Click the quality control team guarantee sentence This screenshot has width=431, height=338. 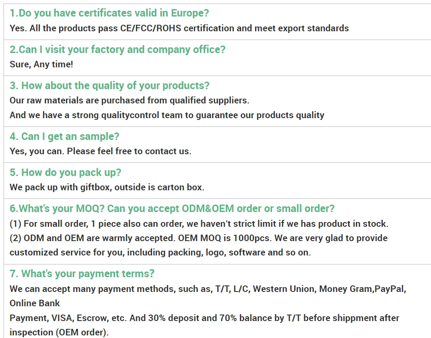167,115
